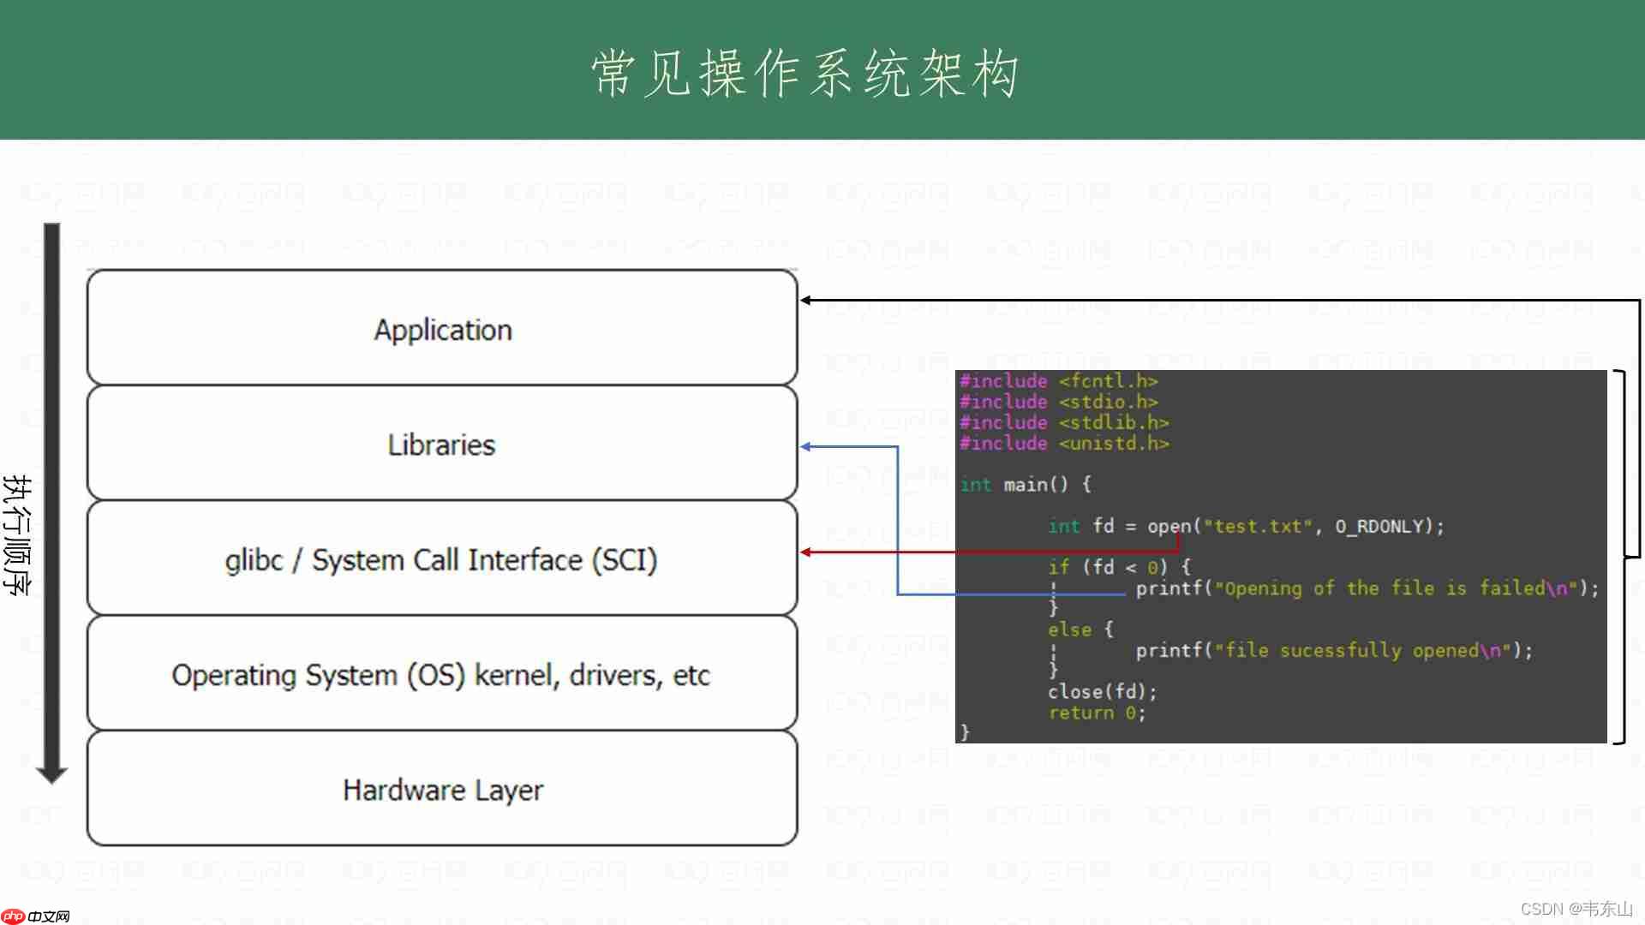The width and height of the screenshot is (1645, 925).
Task: Click the slide title 常见操作系统架构
Action: [805, 73]
